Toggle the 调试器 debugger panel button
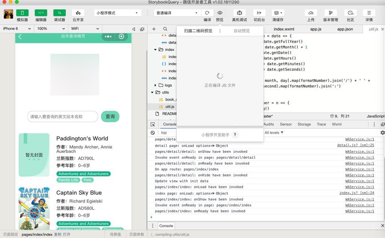The image size is (385, 238). click(59, 13)
